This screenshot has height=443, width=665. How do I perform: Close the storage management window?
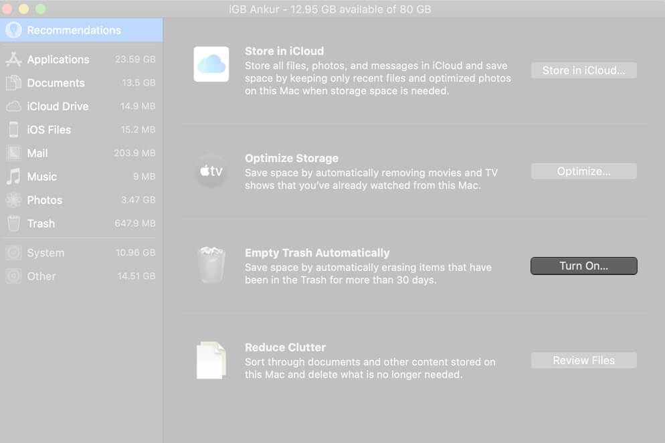[x=7, y=9]
